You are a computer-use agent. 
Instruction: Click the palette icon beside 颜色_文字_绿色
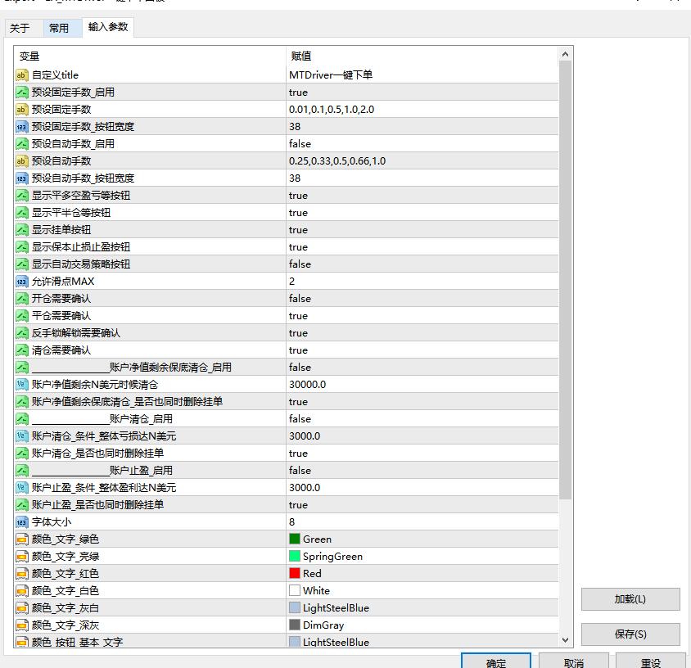point(21,539)
